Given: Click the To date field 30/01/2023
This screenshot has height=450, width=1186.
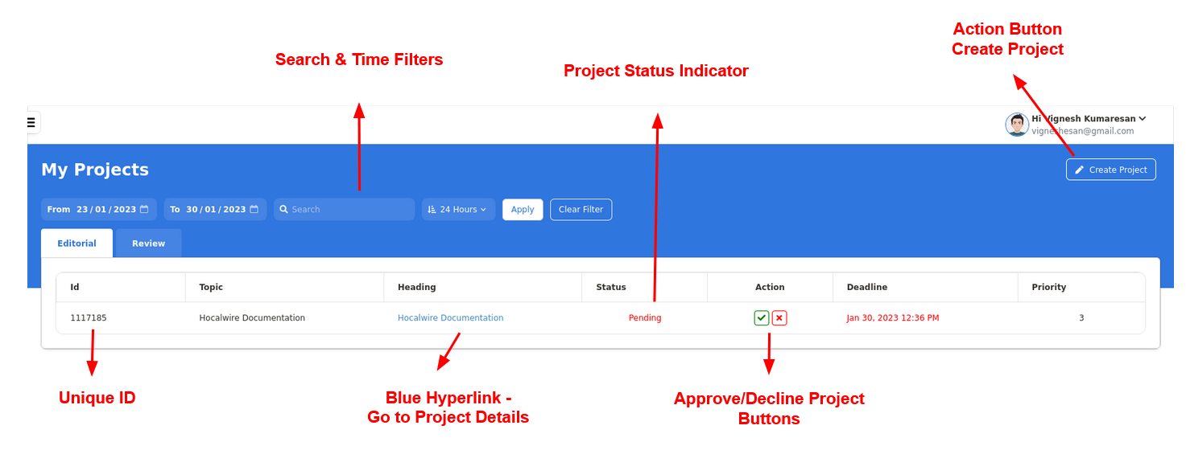Looking at the screenshot, I should [215, 210].
